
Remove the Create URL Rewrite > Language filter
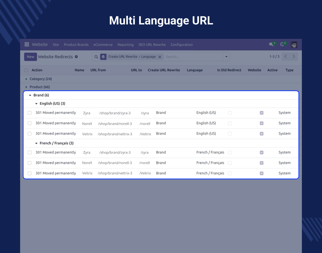160,57
